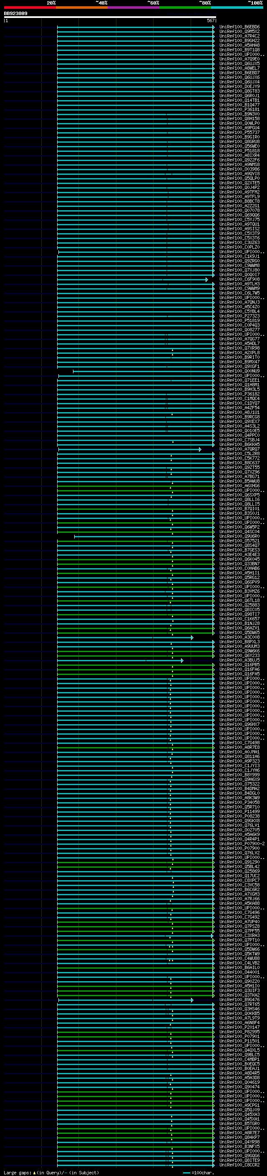
Task: Click UniRef100_D0EJY9 label
Action: 239,87
